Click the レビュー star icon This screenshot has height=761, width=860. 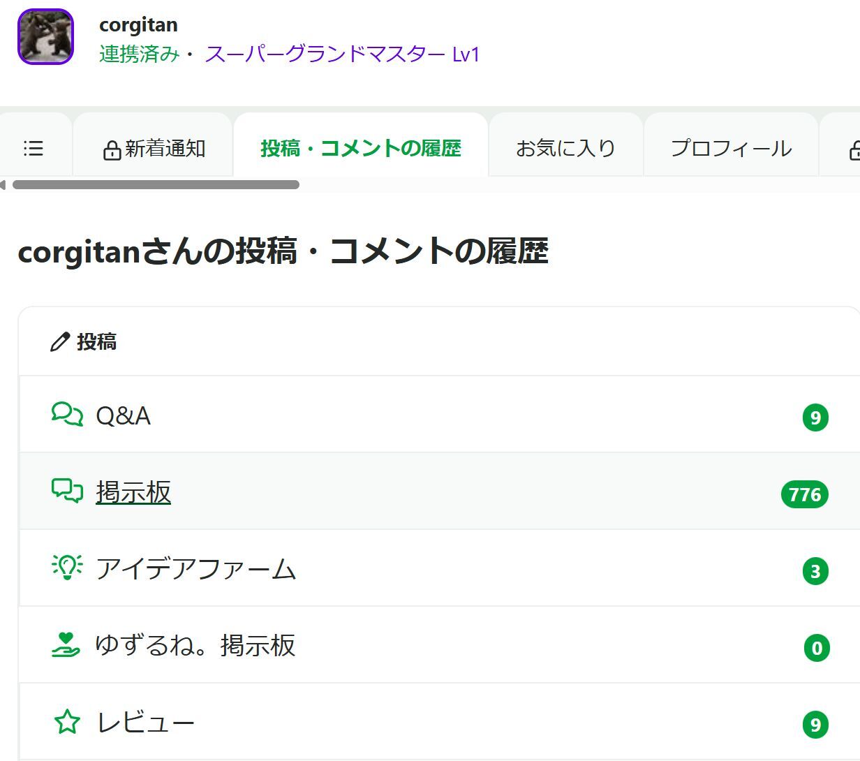pos(67,722)
